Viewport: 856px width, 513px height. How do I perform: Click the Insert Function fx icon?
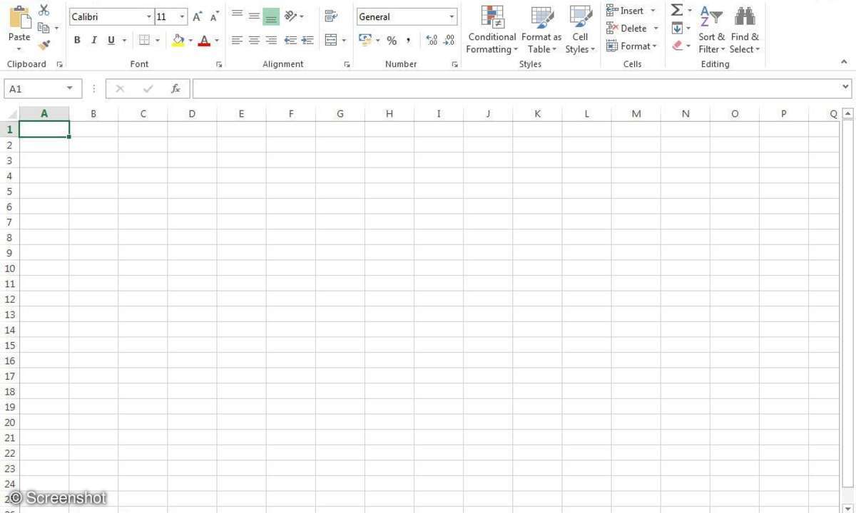click(x=175, y=89)
